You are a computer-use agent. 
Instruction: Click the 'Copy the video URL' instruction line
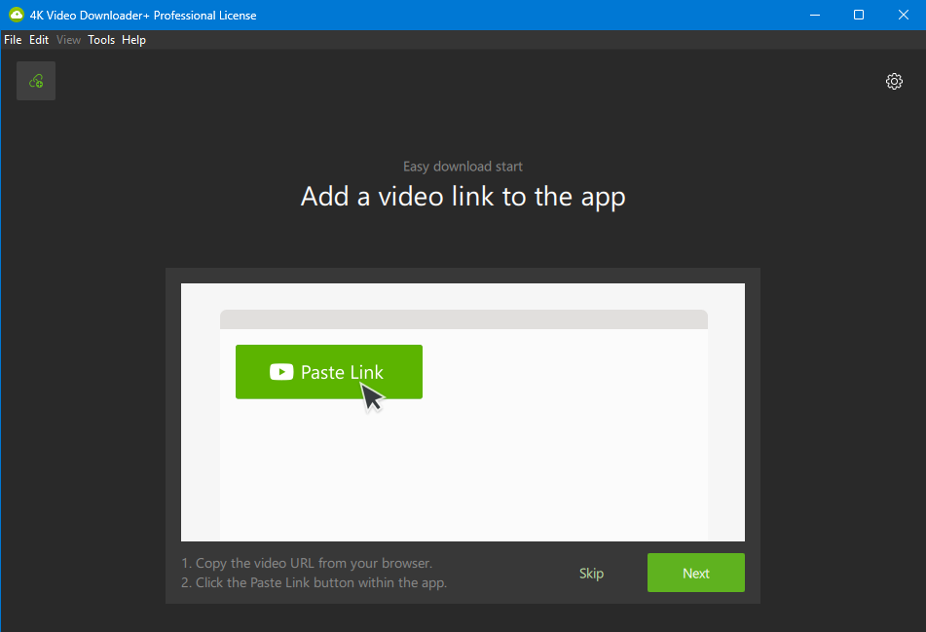click(x=307, y=563)
